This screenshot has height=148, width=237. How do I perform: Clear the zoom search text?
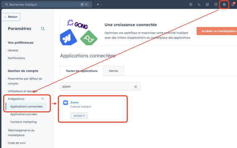coord(136,87)
